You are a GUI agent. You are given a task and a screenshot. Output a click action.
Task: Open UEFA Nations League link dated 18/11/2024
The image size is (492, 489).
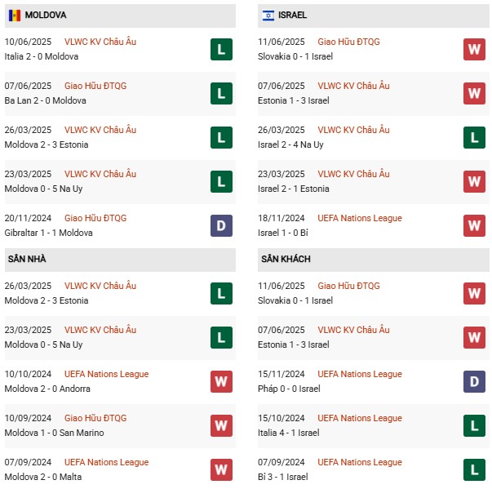[360, 218]
